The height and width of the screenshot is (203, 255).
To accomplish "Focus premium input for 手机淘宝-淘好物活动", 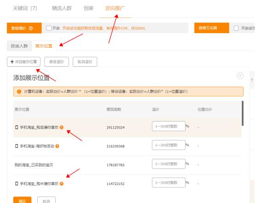I will pyautogui.click(x=168, y=145).
